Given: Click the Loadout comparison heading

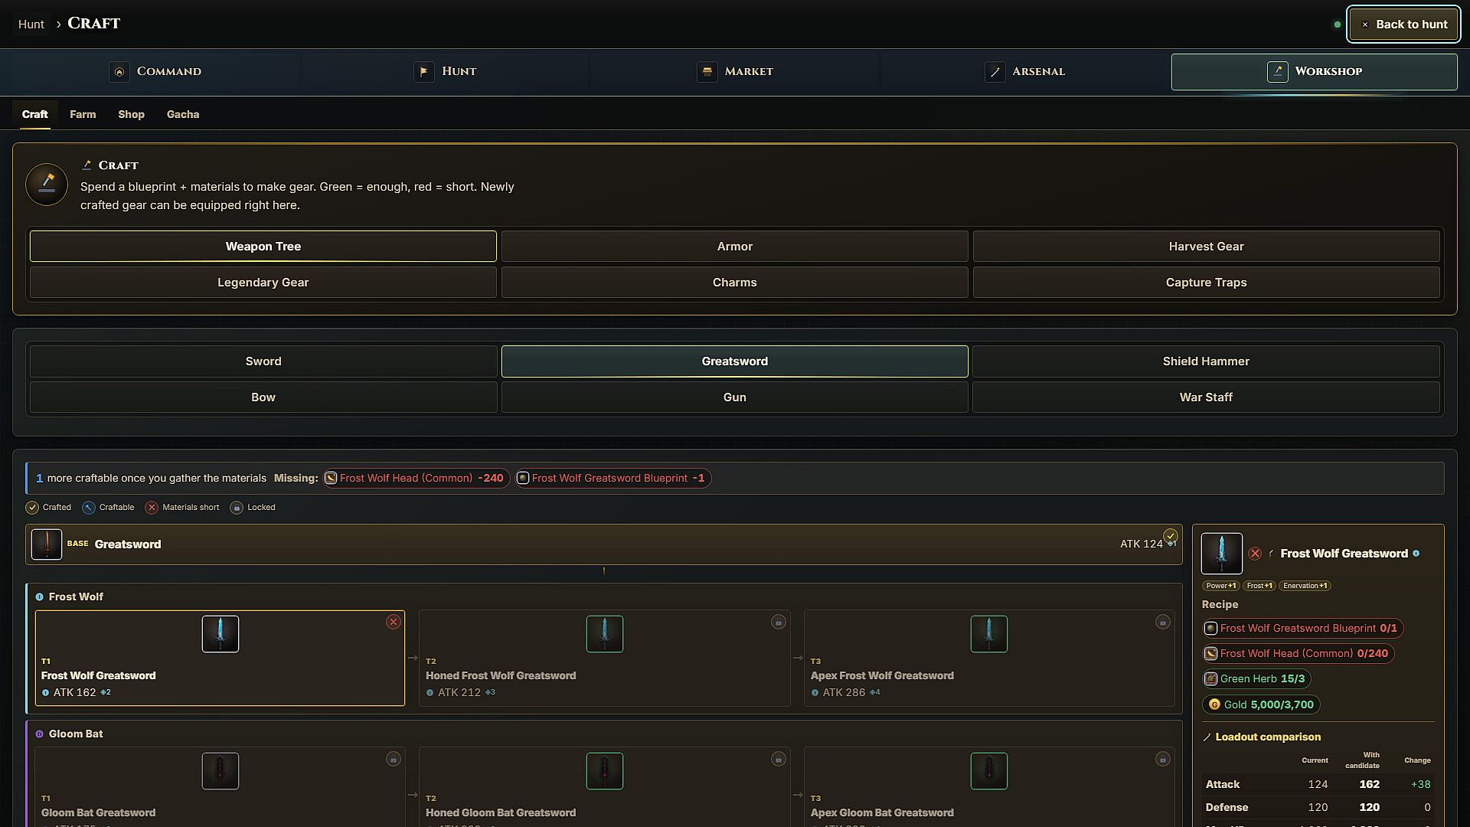Looking at the screenshot, I should pos(1267,737).
